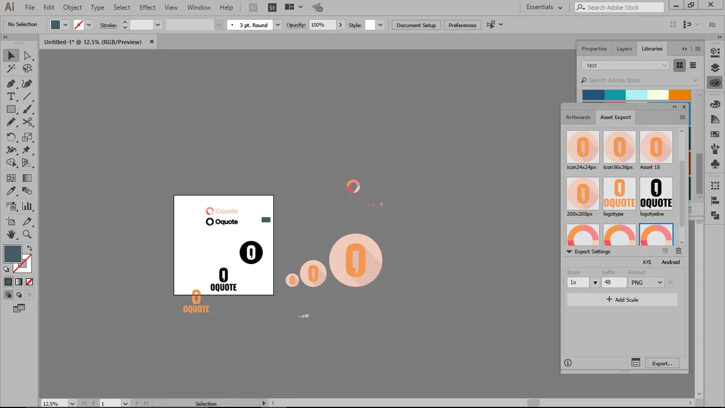Screen dimensions: 725x408
Task: Click the Preferences button
Action: (463, 25)
